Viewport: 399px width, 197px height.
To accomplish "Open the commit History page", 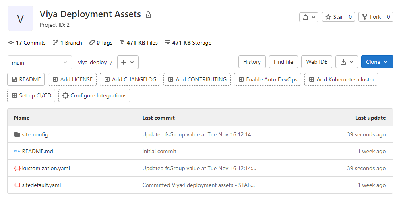I will pos(252,62).
